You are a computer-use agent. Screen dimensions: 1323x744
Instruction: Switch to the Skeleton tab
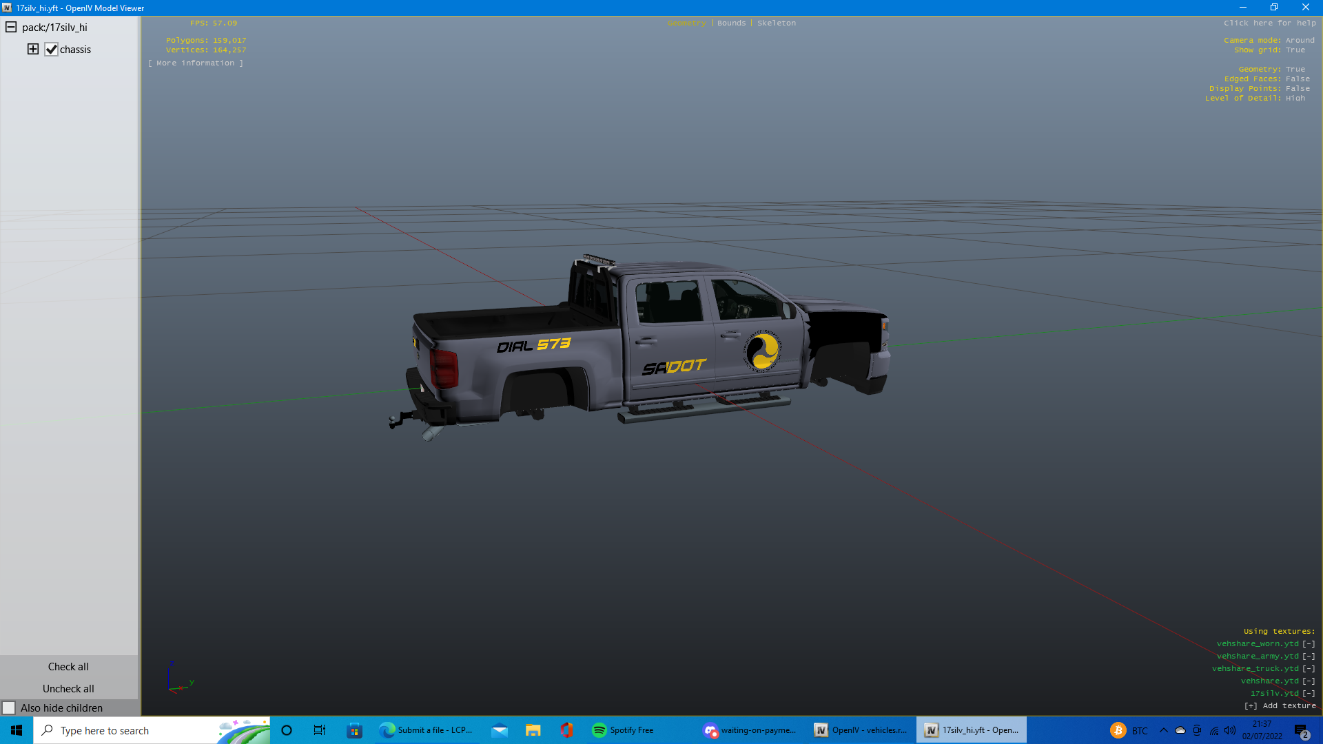(776, 23)
